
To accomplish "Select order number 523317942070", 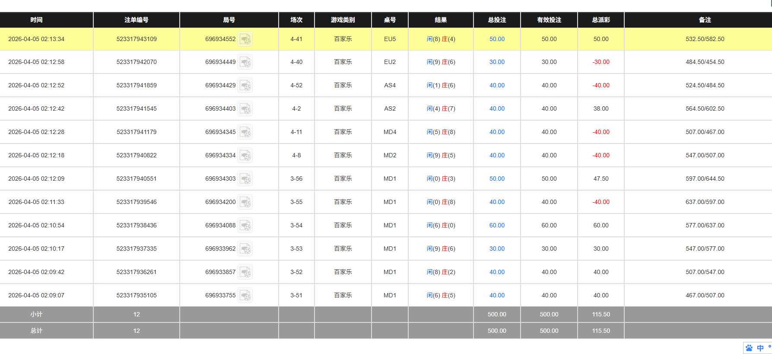I will 137,62.
